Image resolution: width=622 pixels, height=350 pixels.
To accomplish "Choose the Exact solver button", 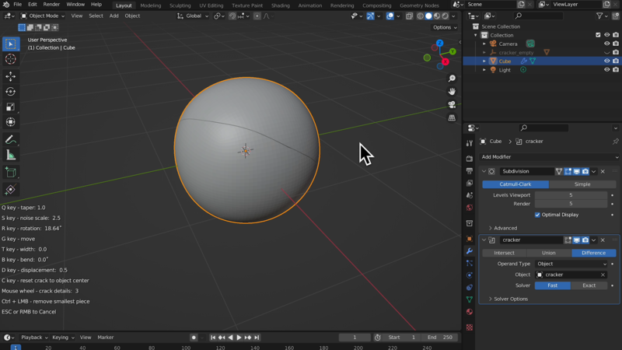I will 589,285.
